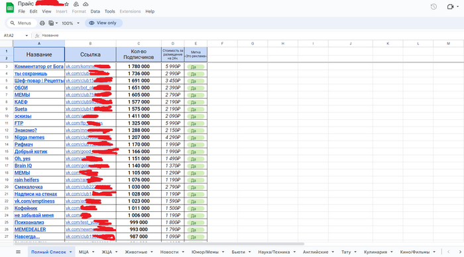Select cell with 1 780 000 subscribers
Image resolution: width=464 pixels, height=257 pixels.
[139, 66]
